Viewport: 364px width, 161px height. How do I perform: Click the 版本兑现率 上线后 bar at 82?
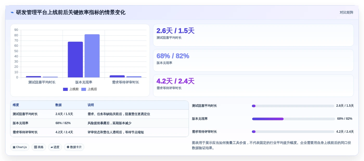point(92,56)
